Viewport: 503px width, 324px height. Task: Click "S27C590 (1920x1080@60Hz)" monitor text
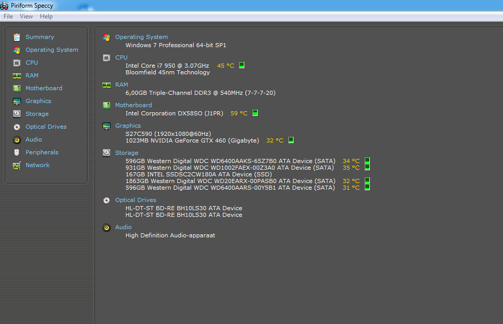coord(168,134)
